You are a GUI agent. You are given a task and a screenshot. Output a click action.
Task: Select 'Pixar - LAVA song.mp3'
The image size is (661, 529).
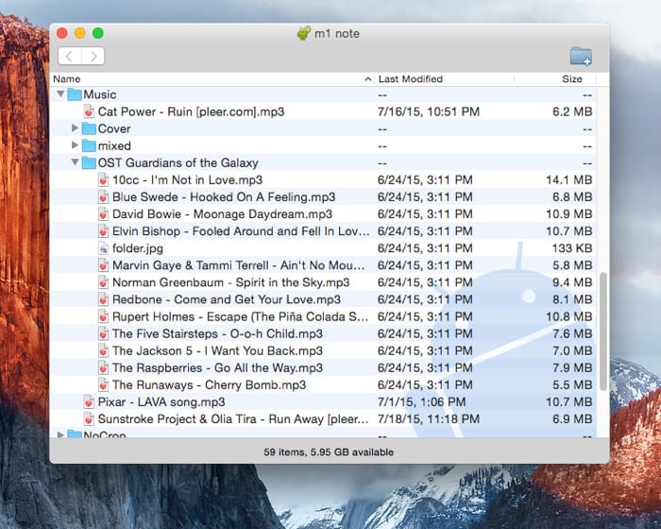coord(161,402)
